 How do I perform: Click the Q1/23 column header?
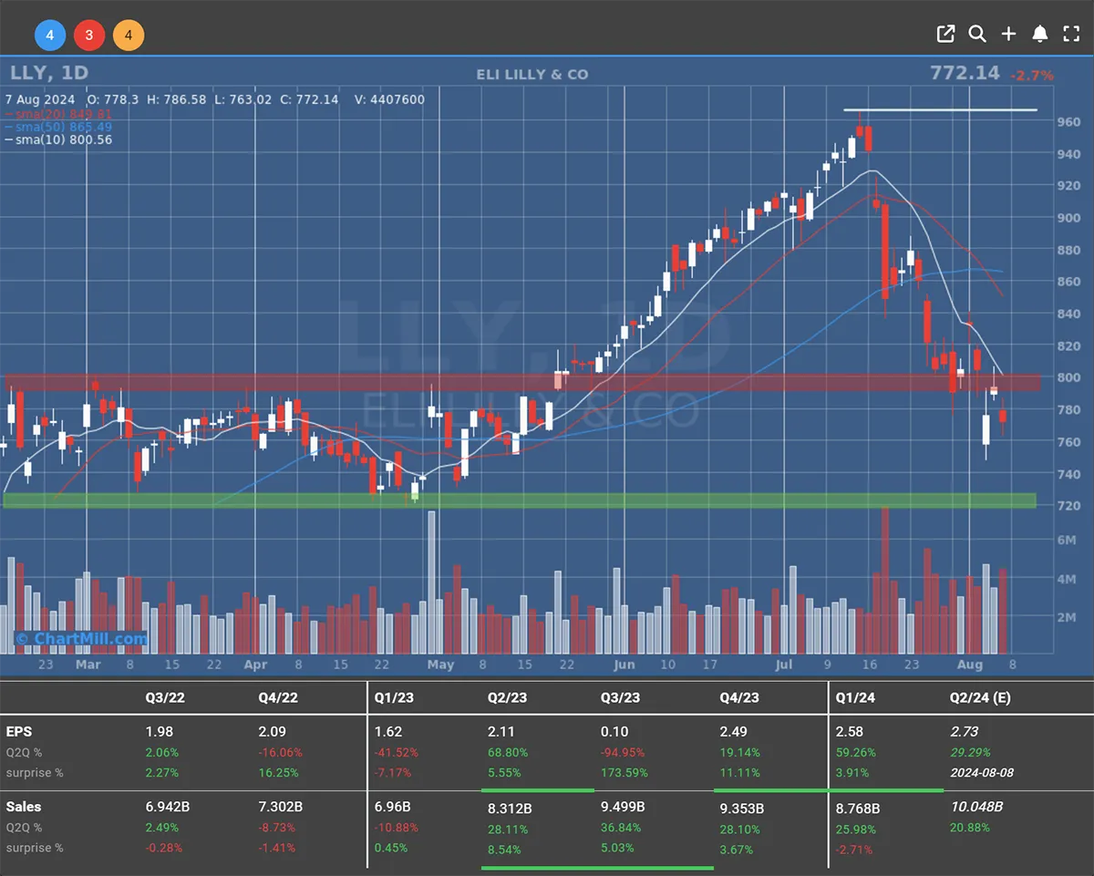(394, 698)
